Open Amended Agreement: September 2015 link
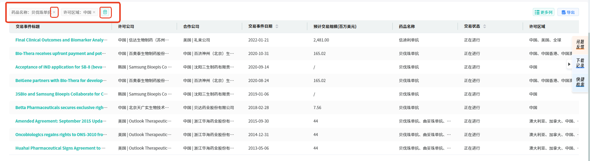590x161 pixels. tap(61, 121)
